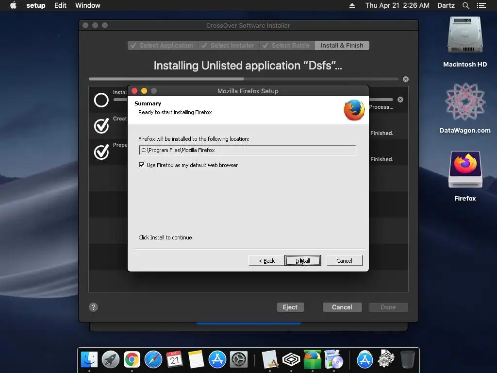Click the overall installation progress bar
The width and height of the screenshot is (497, 373).
[244, 79]
